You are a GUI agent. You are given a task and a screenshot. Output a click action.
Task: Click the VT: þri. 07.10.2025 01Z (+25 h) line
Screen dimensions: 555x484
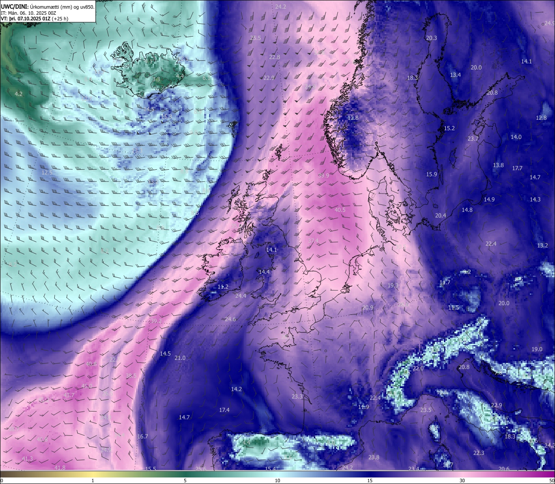click(34, 19)
